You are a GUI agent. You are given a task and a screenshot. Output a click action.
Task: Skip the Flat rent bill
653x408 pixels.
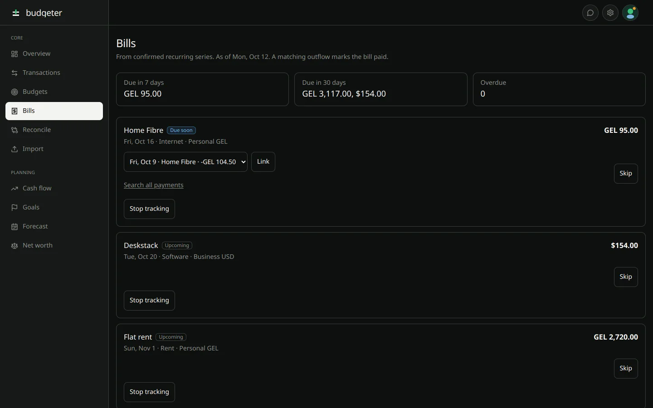pyautogui.click(x=626, y=369)
